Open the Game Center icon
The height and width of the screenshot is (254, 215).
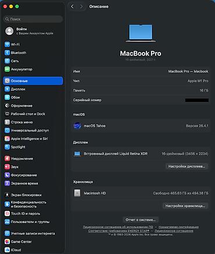(x=7, y=242)
